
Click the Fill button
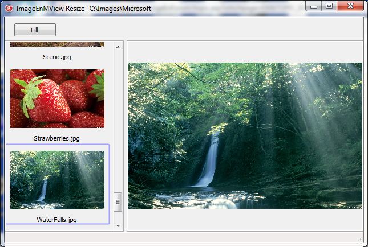[35, 30]
